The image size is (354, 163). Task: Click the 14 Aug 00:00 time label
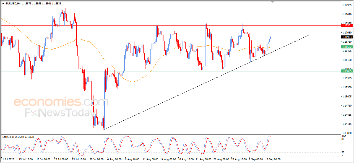click(x=168, y=159)
